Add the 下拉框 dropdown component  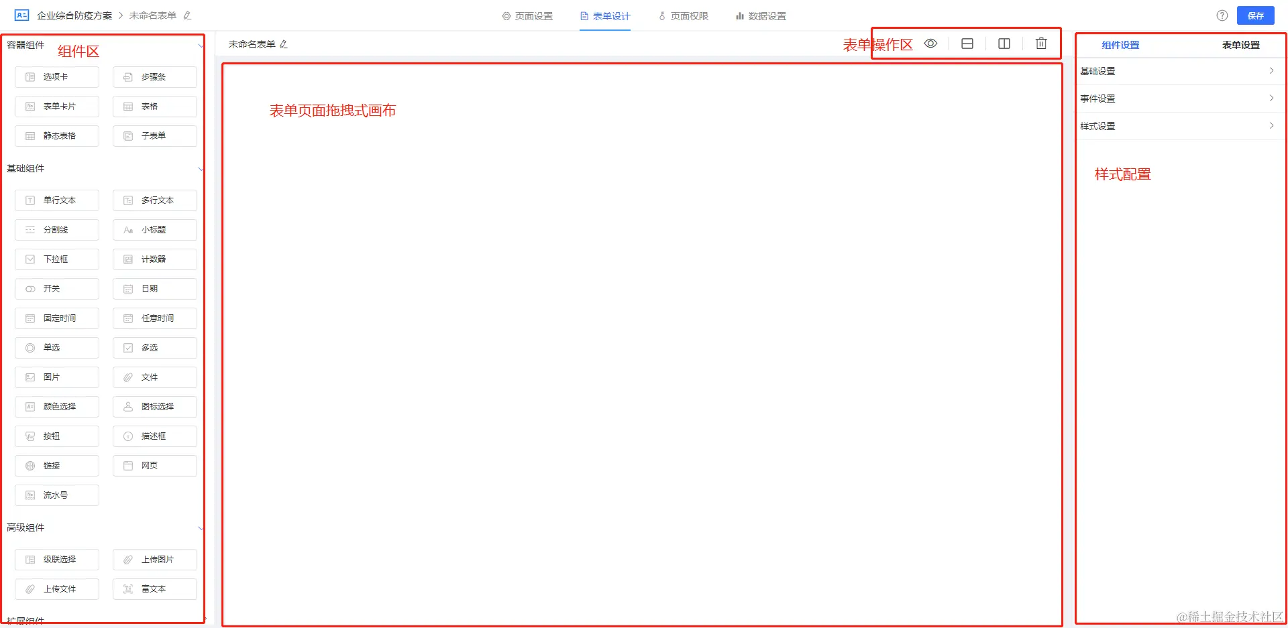coord(57,259)
